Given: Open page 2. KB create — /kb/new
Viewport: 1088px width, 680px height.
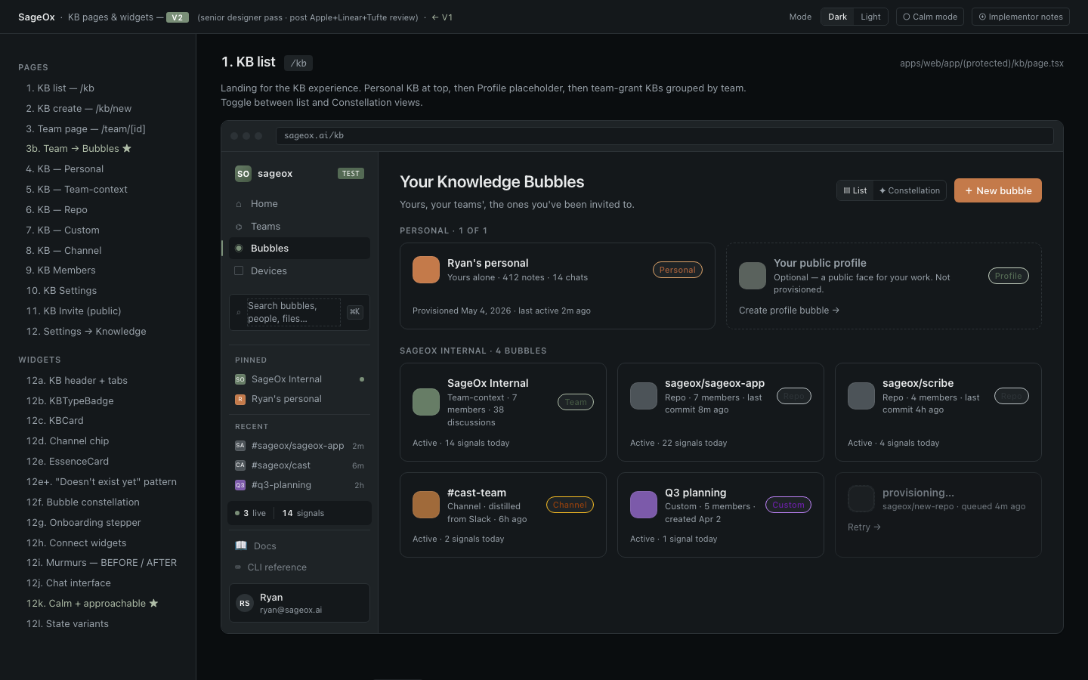Looking at the screenshot, I should coord(79,109).
